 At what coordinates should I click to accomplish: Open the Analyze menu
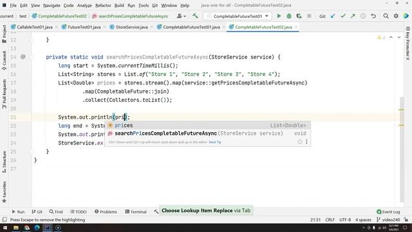84,5
